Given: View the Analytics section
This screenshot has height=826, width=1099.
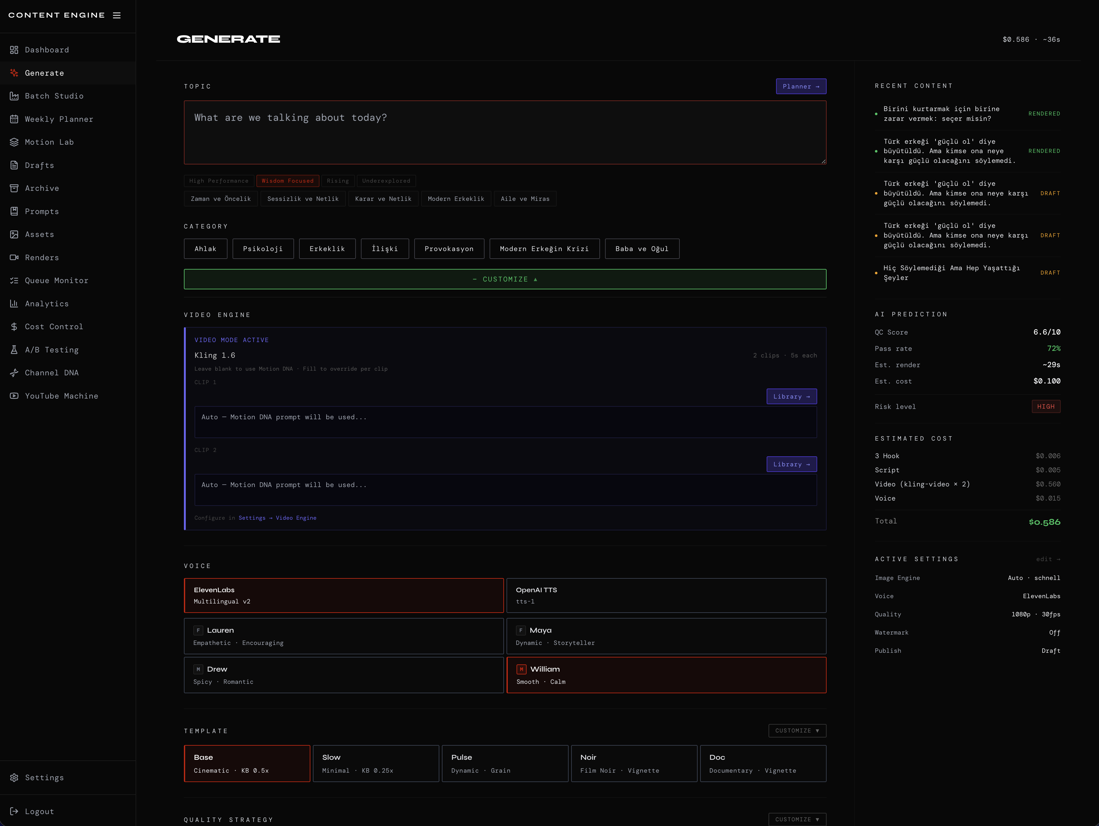Looking at the screenshot, I should click(47, 303).
